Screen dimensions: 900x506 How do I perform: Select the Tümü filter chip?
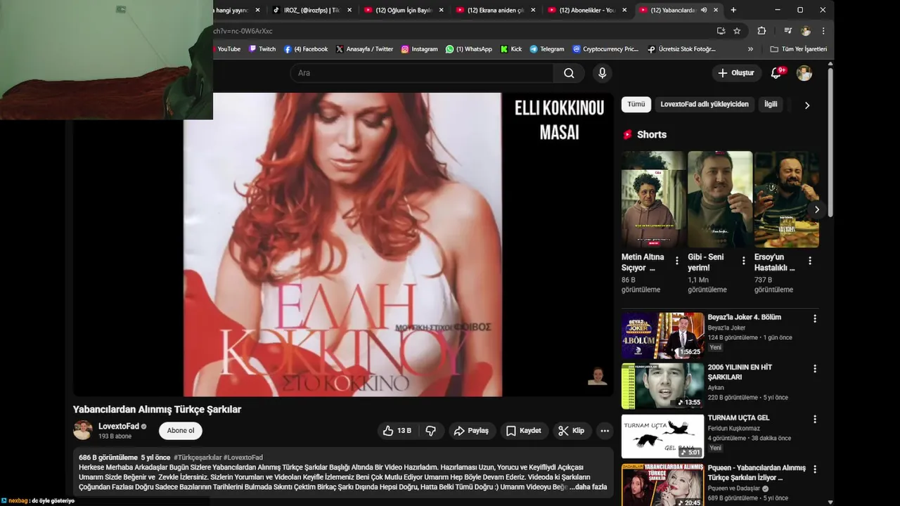[636, 104]
